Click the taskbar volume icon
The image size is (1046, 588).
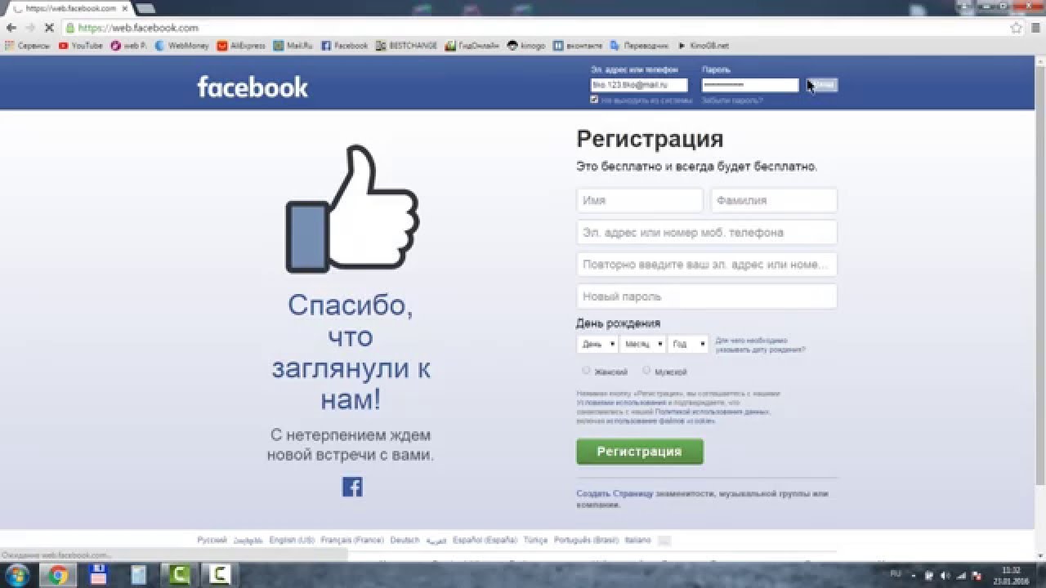pyautogui.click(x=945, y=575)
